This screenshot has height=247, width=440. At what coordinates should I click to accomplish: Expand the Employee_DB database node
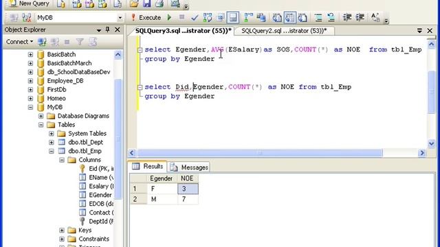click(x=30, y=81)
